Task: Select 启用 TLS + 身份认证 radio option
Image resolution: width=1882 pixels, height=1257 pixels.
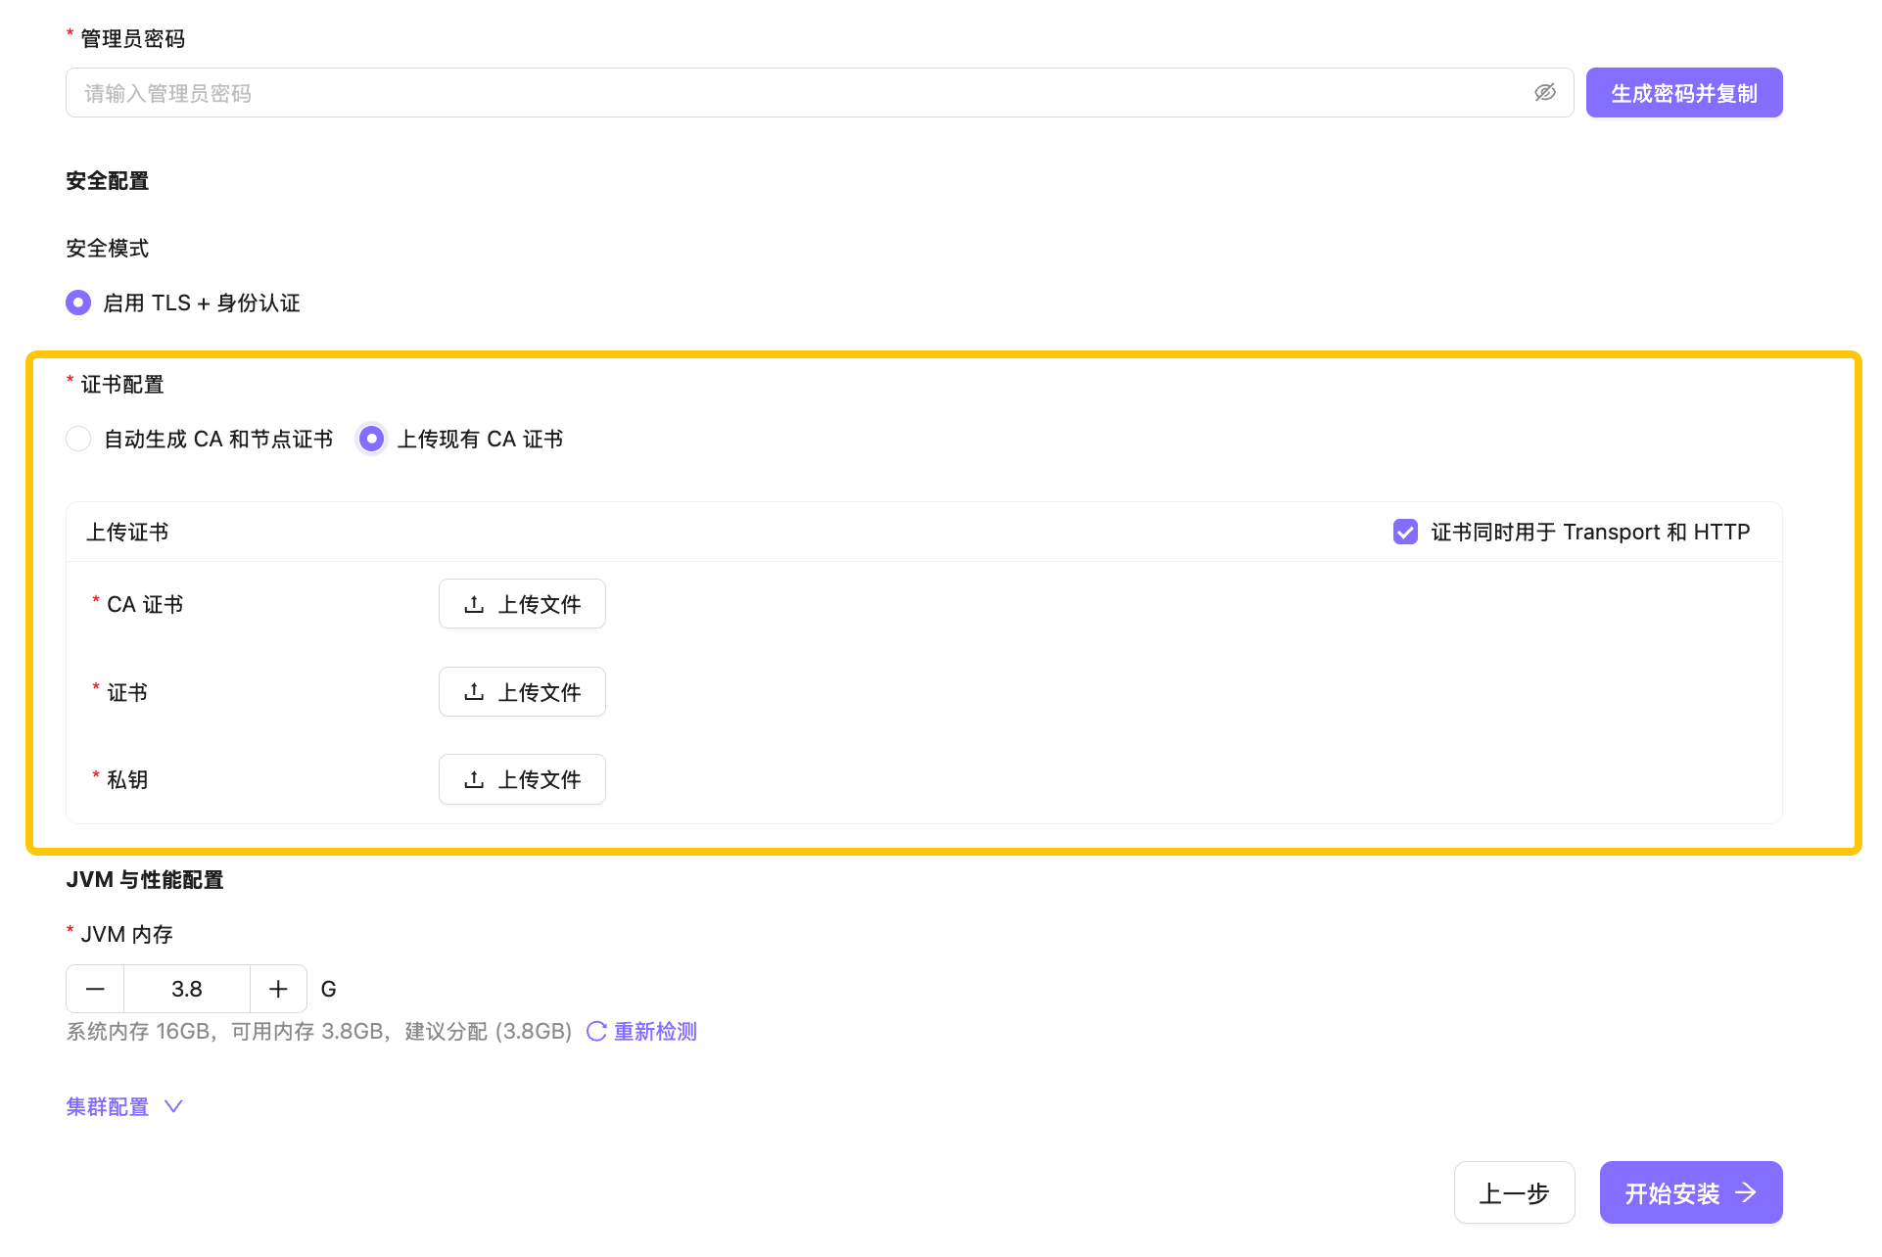Action: [x=78, y=303]
